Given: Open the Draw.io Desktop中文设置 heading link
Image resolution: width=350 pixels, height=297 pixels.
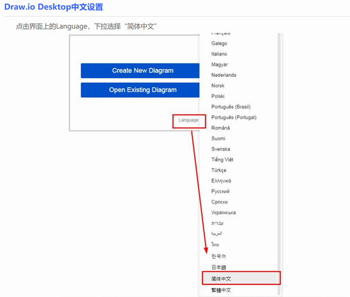Looking at the screenshot, I should click(54, 7).
